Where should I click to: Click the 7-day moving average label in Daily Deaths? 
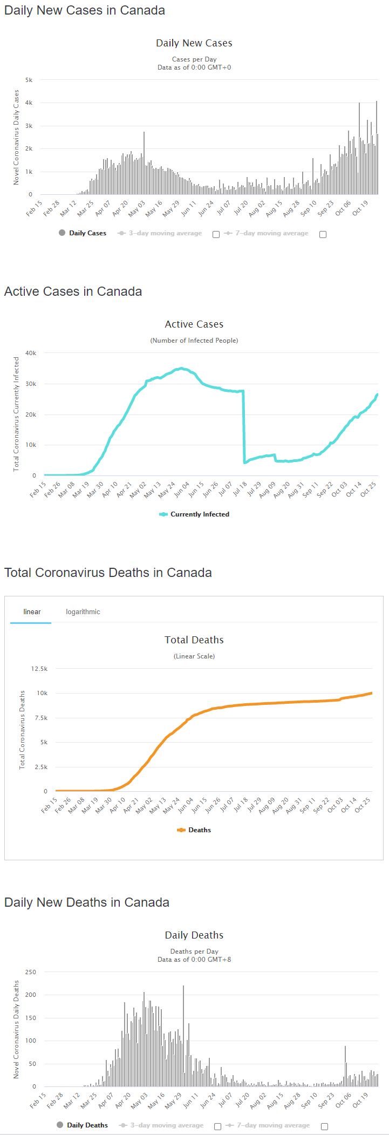pos(274,1125)
